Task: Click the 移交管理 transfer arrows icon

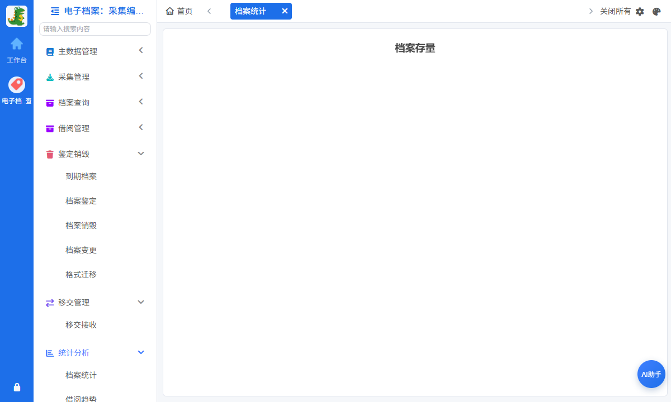Action: click(50, 303)
